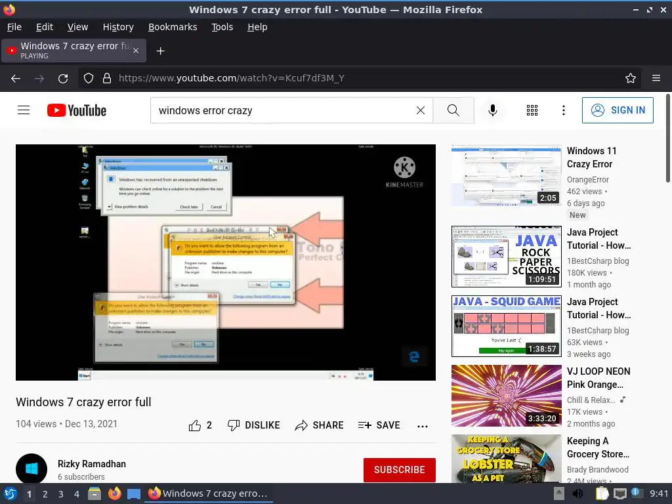Screen dimensions: 672x504
Task: Open network monitor tray icon
Action: coord(619,493)
